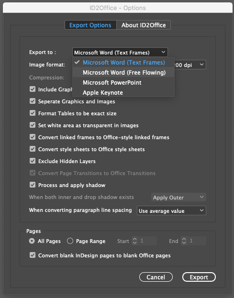
Task: Open the Export to dropdown
Action: pyautogui.click(x=120, y=52)
